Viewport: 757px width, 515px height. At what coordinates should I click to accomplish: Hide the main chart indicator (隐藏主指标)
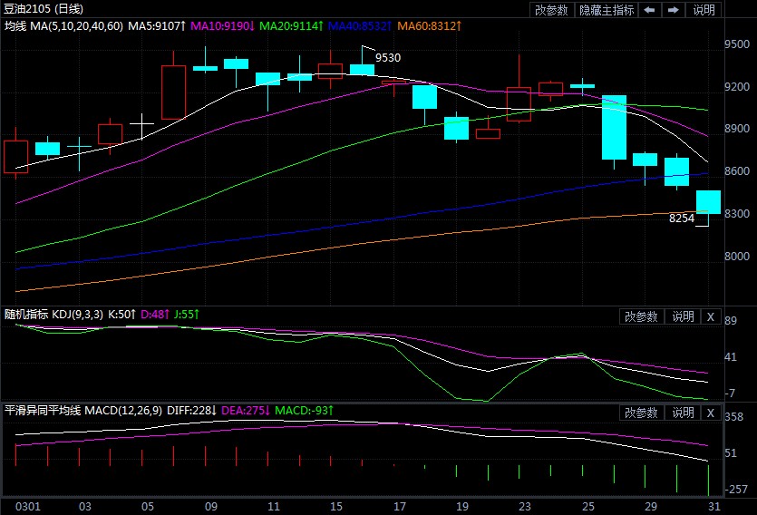pos(605,10)
